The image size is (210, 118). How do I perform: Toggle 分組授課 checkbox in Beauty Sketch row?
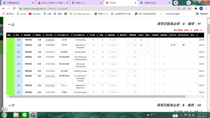coord(155,52)
